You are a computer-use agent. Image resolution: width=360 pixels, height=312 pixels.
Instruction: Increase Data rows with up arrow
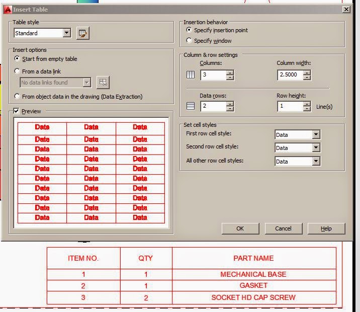click(230, 104)
